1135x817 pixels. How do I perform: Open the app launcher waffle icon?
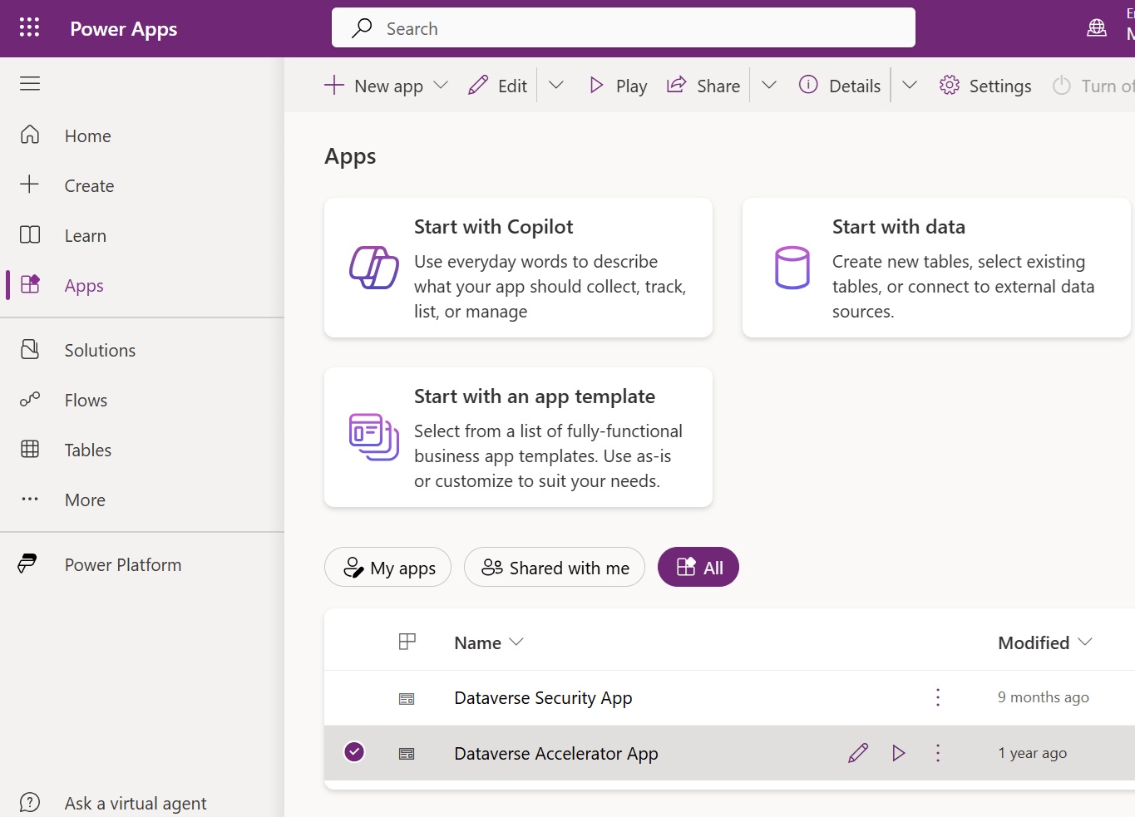pyautogui.click(x=29, y=27)
